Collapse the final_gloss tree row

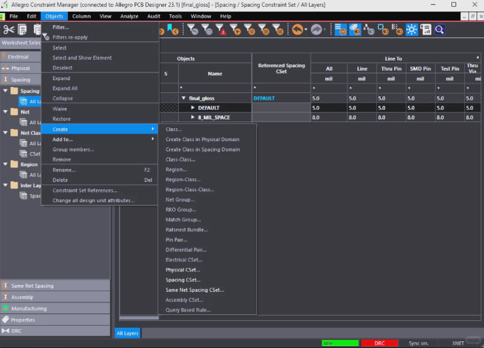point(184,98)
